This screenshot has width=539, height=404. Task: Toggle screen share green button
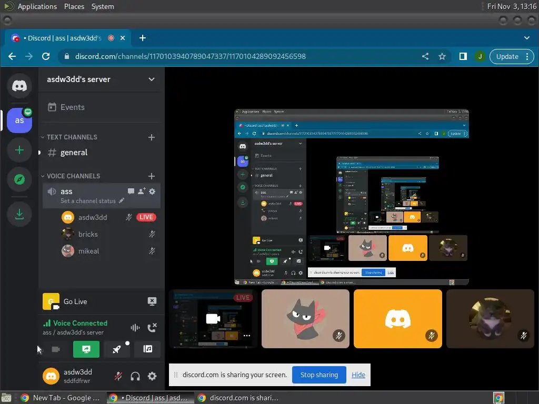(86, 349)
